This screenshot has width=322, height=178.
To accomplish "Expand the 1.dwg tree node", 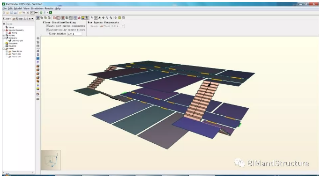I will click(7, 33).
